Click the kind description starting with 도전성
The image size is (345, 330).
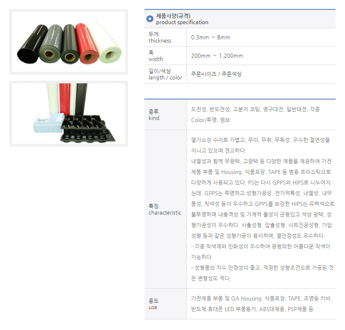point(255,115)
